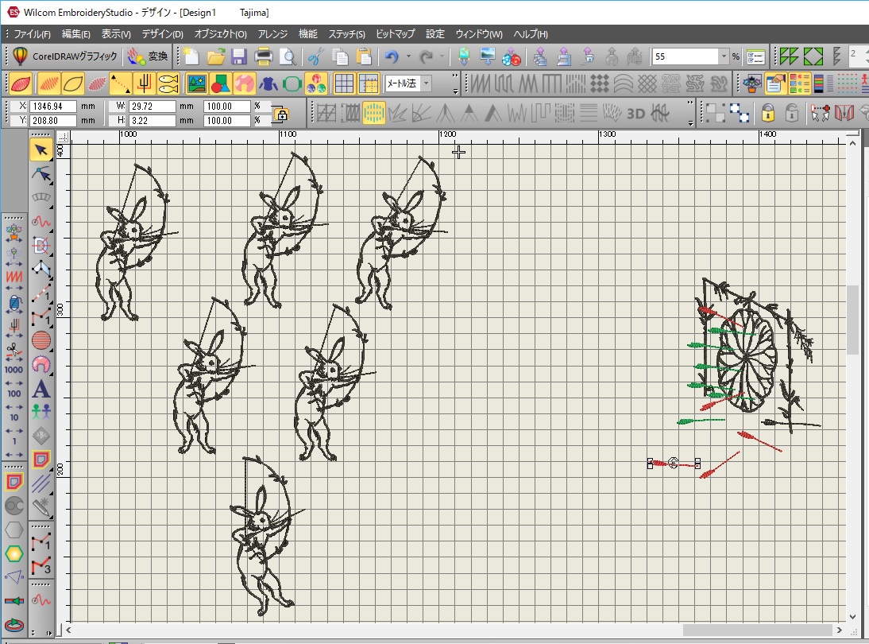The height and width of the screenshot is (644, 869).
Task: Click the W width input field
Action: tap(151, 106)
